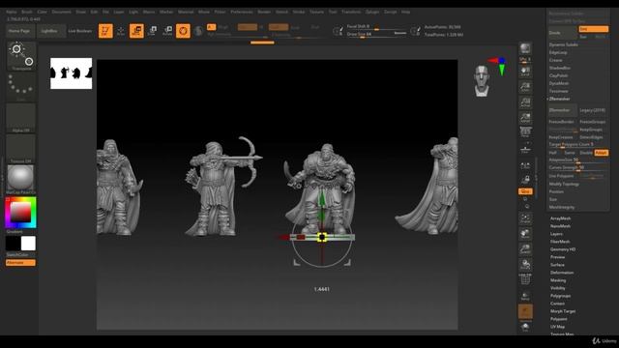619x348 pixels.
Task: Click the BPR render sphere icon
Action: click(x=525, y=48)
